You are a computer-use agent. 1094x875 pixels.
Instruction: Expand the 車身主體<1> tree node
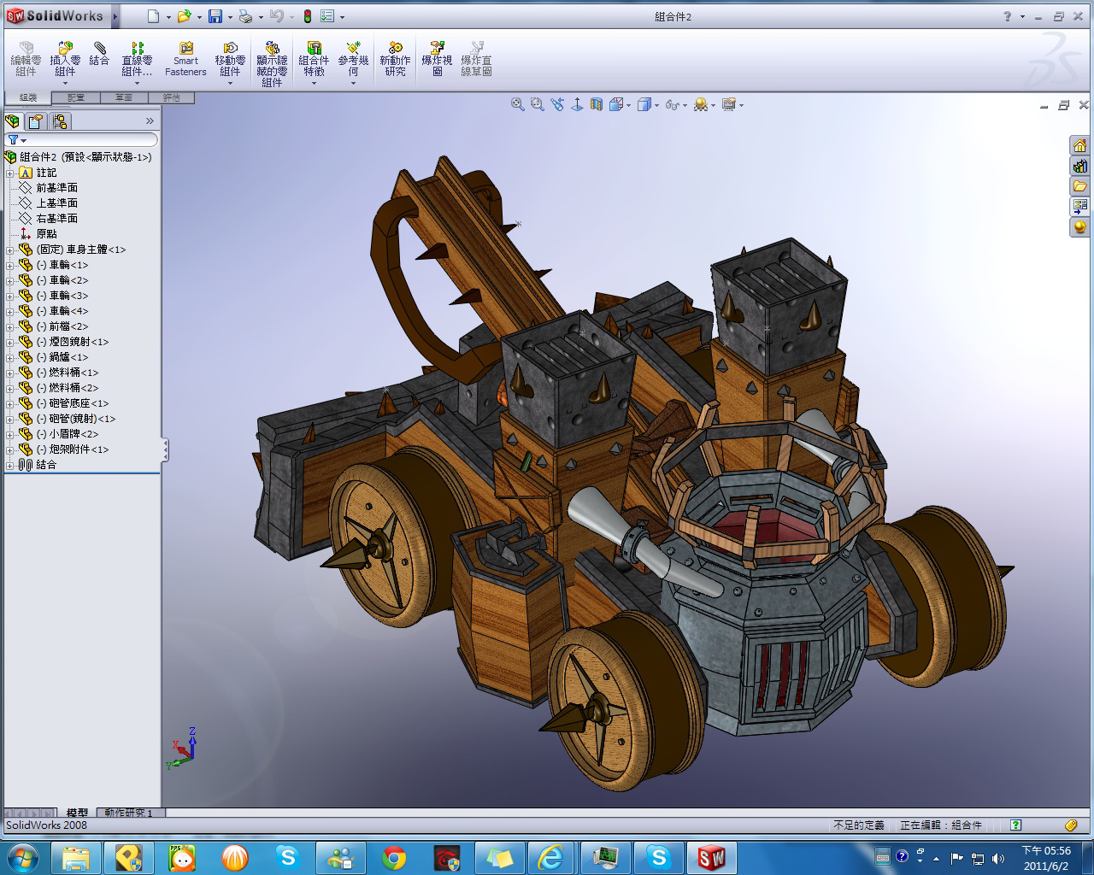9,250
